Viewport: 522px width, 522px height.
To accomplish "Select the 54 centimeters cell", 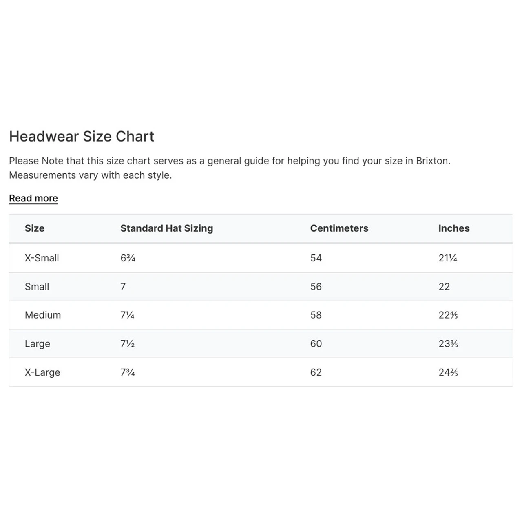I will (316, 258).
